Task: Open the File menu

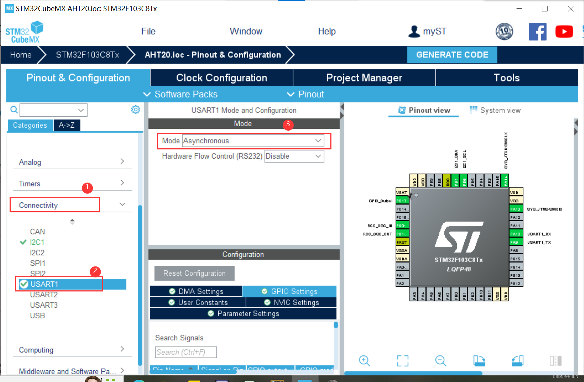Action: 148,31
